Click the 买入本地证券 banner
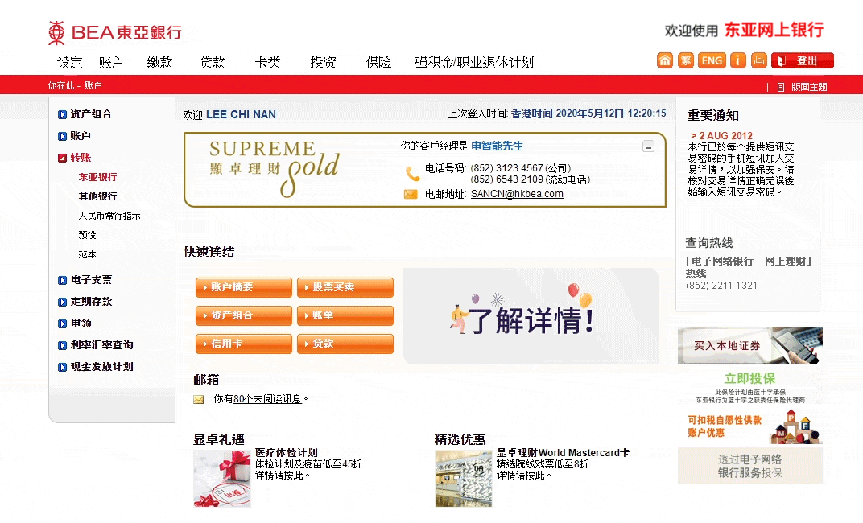863x523 pixels. [x=750, y=345]
